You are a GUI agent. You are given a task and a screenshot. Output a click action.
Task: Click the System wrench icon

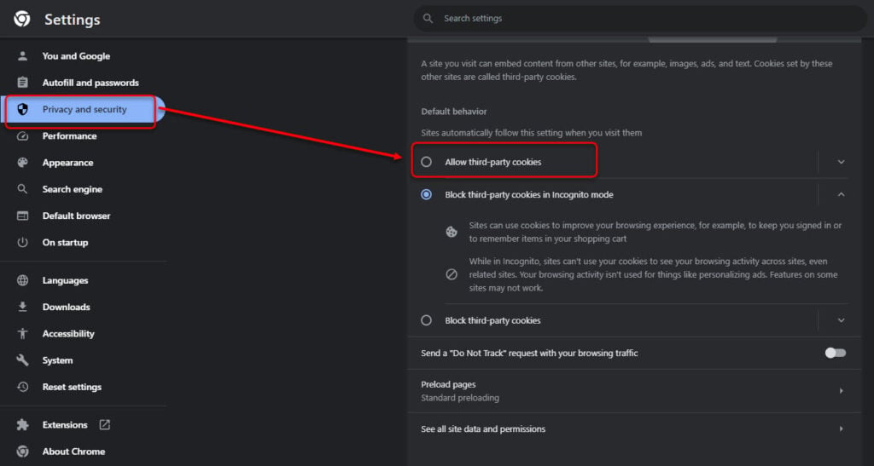tap(23, 360)
